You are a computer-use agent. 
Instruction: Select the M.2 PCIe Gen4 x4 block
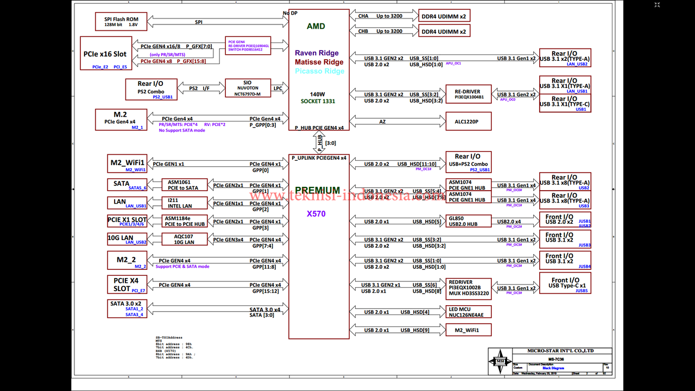tap(121, 119)
